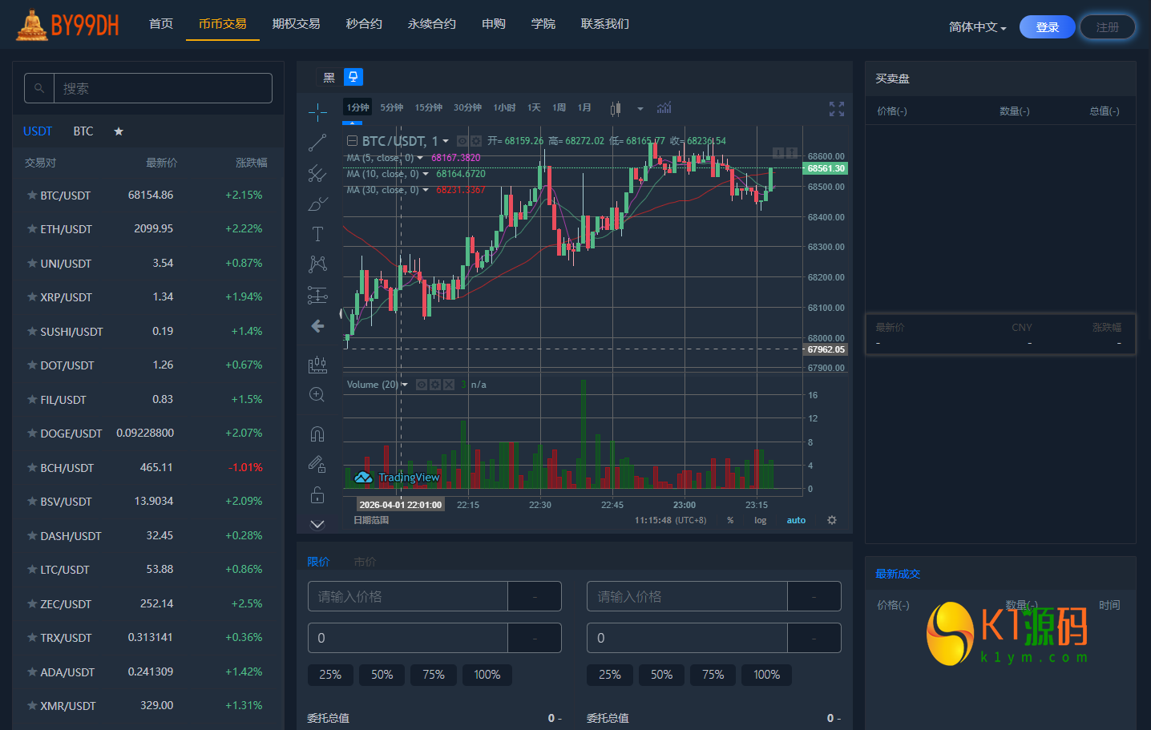Open the chart Indicators panel
Image resolution: width=1151 pixels, height=730 pixels.
664,107
